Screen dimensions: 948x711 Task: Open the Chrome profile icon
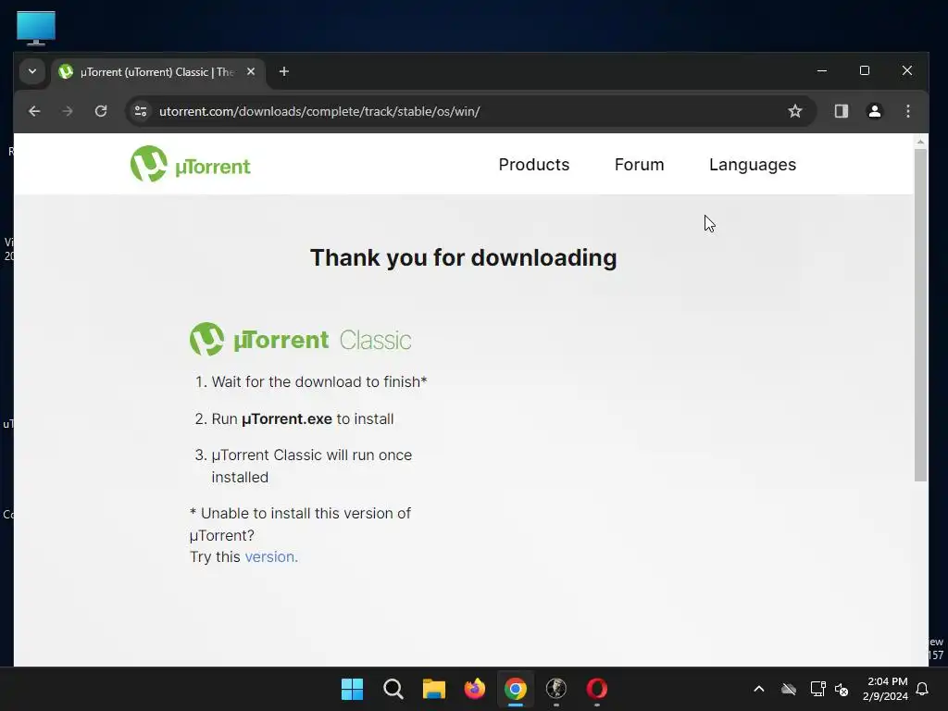tap(874, 111)
